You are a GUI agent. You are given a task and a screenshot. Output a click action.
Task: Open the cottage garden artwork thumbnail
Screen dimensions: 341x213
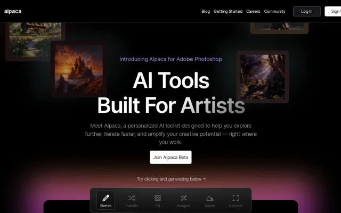point(35,42)
